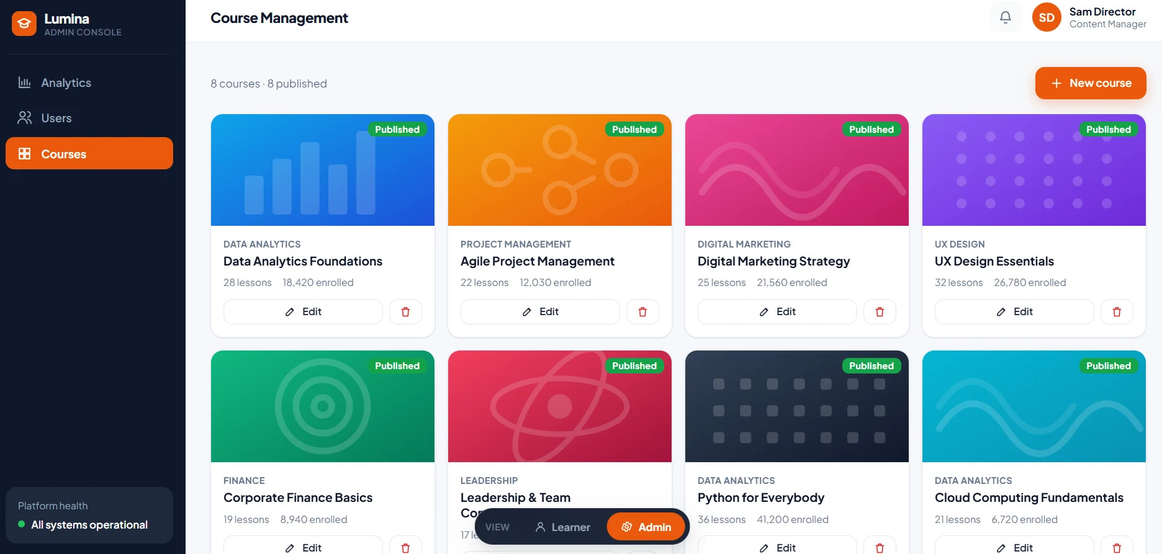Image resolution: width=1162 pixels, height=554 pixels.
Task: Delete the Digital Marketing Strategy course
Action: 880,311
